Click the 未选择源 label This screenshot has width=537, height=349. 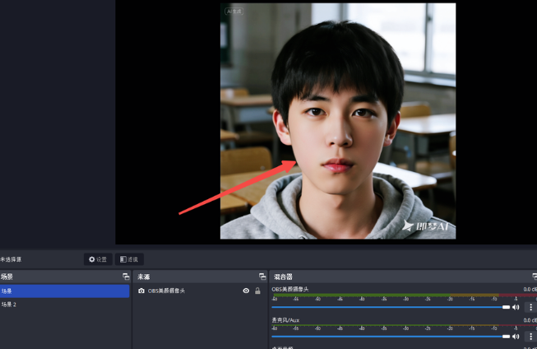(x=11, y=259)
